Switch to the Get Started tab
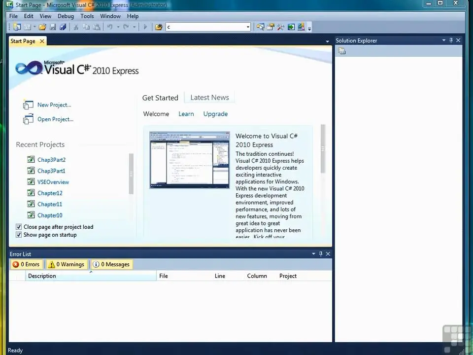This screenshot has height=355, width=473. 160,98
